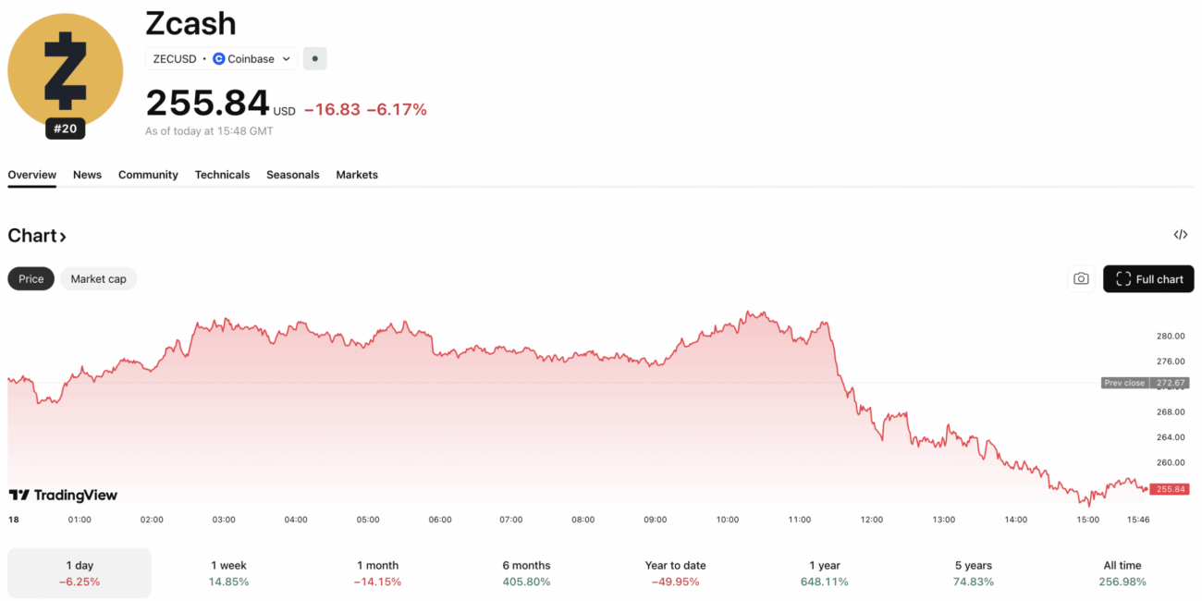Click the camera snapshot icon
The width and height of the screenshot is (1202, 601).
(x=1081, y=278)
